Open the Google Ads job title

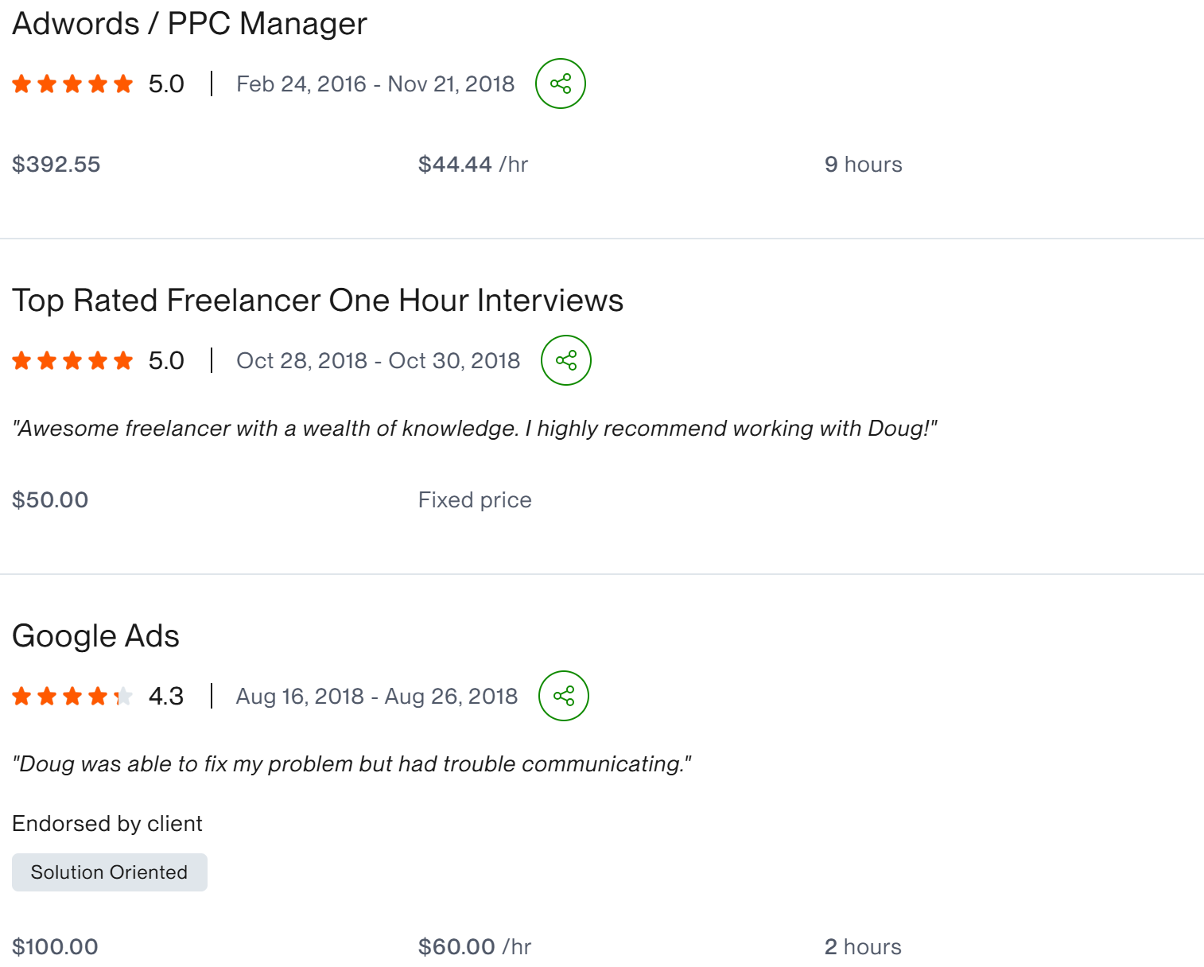pos(95,636)
